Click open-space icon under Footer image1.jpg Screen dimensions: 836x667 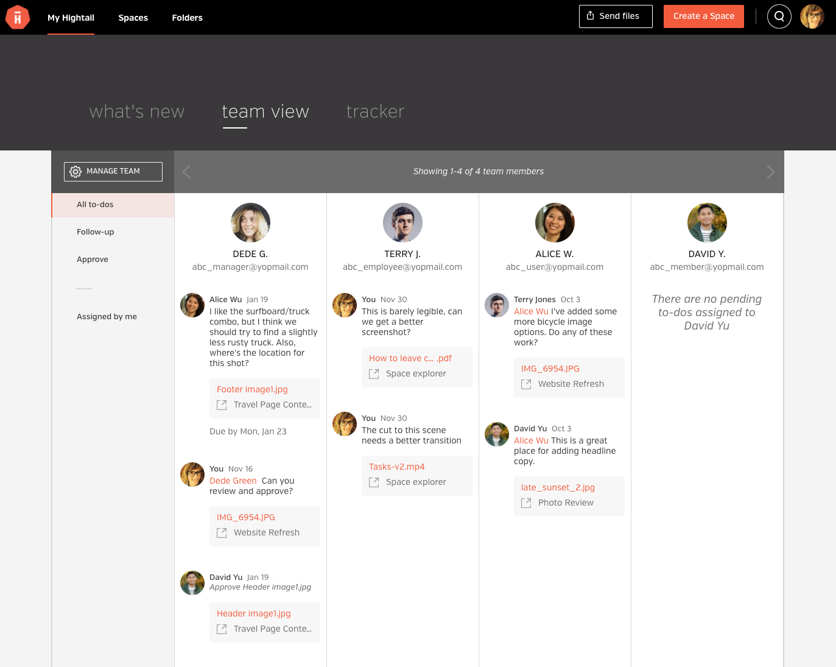point(222,405)
